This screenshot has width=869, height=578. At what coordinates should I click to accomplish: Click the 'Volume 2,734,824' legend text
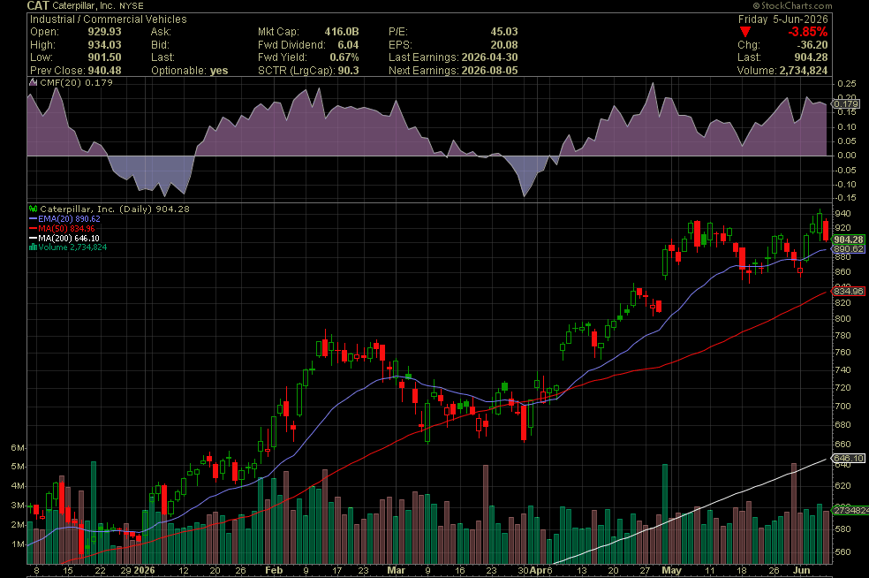click(x=72, y=247)
